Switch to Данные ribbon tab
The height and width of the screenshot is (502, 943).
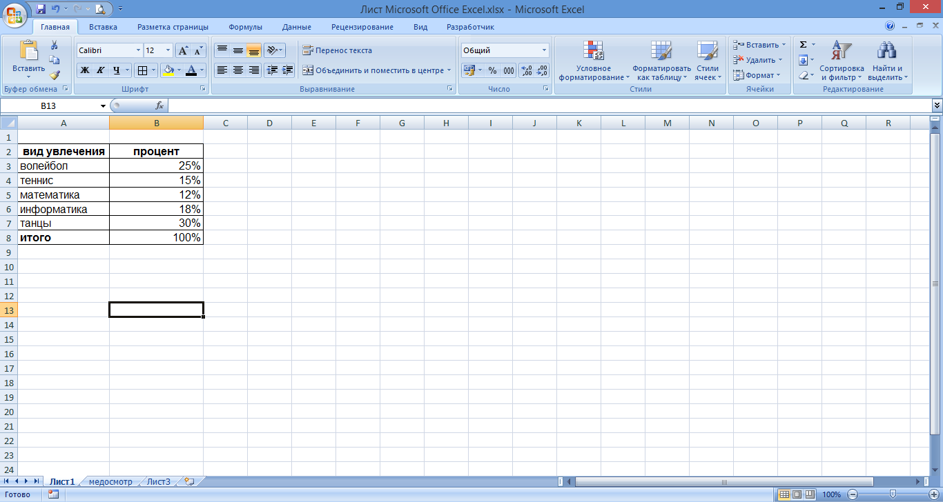[x=297, y=27]
